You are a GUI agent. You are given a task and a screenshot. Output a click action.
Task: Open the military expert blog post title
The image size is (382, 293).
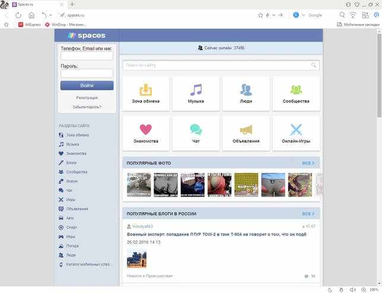tap(217, 234)
